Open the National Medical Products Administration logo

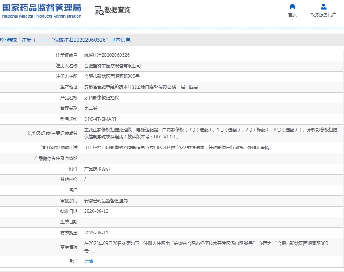(x=42, y=11)
